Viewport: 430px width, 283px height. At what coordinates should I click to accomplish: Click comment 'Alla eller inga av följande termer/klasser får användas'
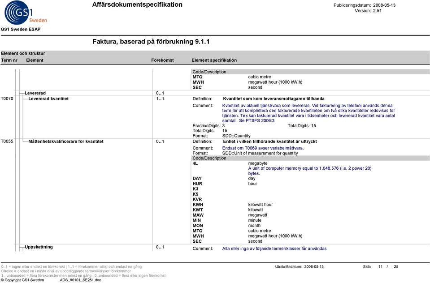click(274, 249)
